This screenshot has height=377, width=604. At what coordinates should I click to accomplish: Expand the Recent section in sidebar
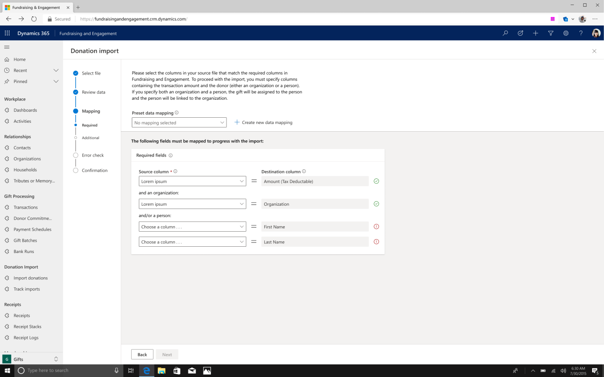coord(56,70)
